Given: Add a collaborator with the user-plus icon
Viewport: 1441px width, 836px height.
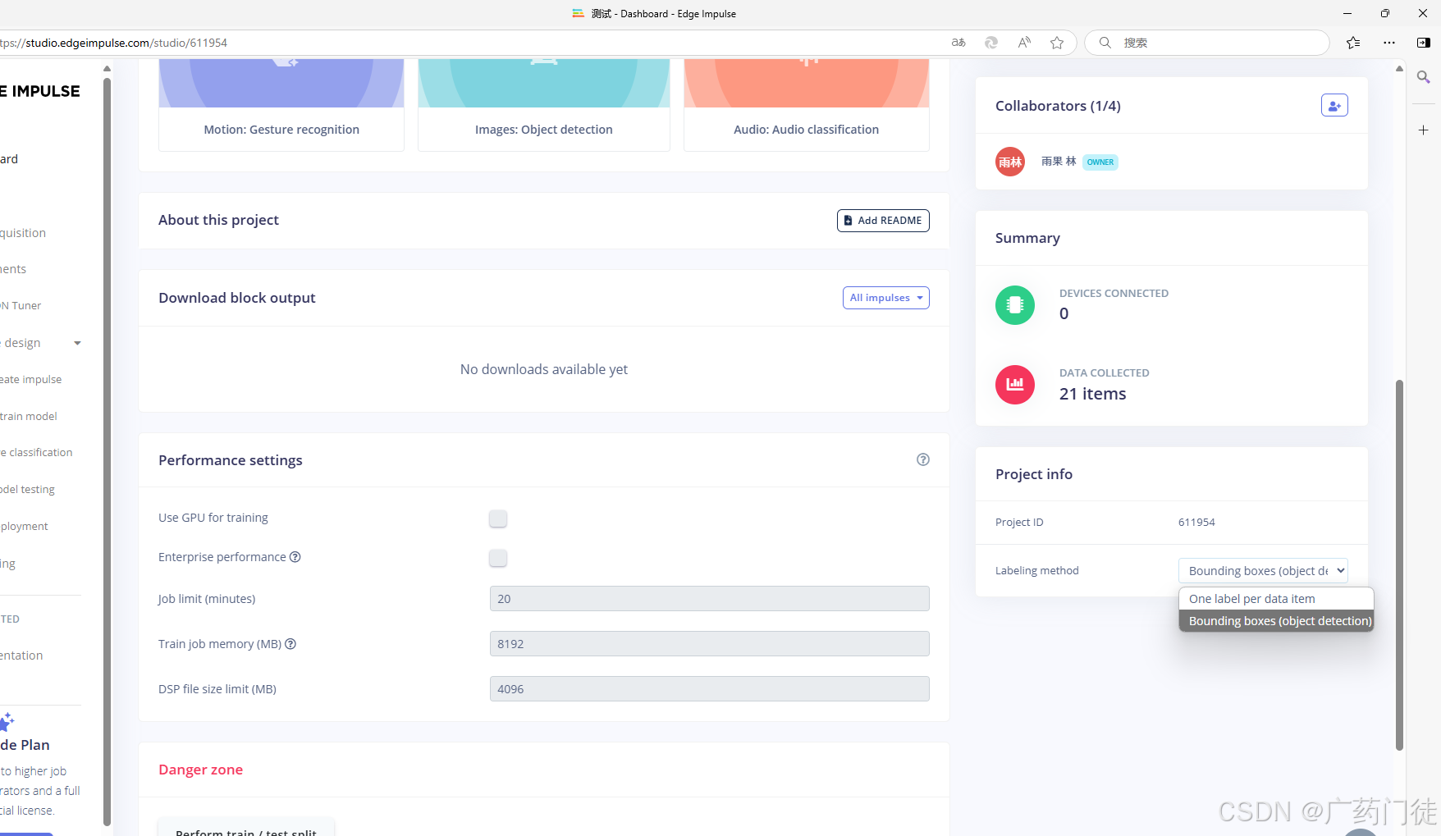Looking at the screenshot, I should pyautogui.click(x=1334, y=105).
